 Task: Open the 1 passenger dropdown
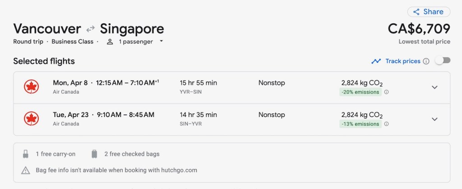click(134, 41)
